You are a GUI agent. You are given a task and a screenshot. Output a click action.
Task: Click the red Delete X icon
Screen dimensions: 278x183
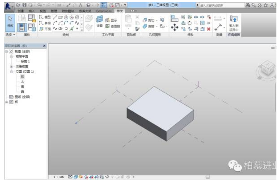pyautogui.click(x=208, y=29)
